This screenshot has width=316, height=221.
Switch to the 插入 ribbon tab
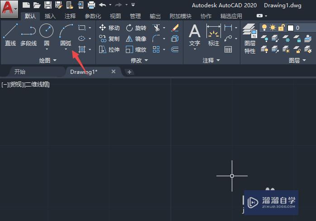pyautogui.click(x=50, y=16)
